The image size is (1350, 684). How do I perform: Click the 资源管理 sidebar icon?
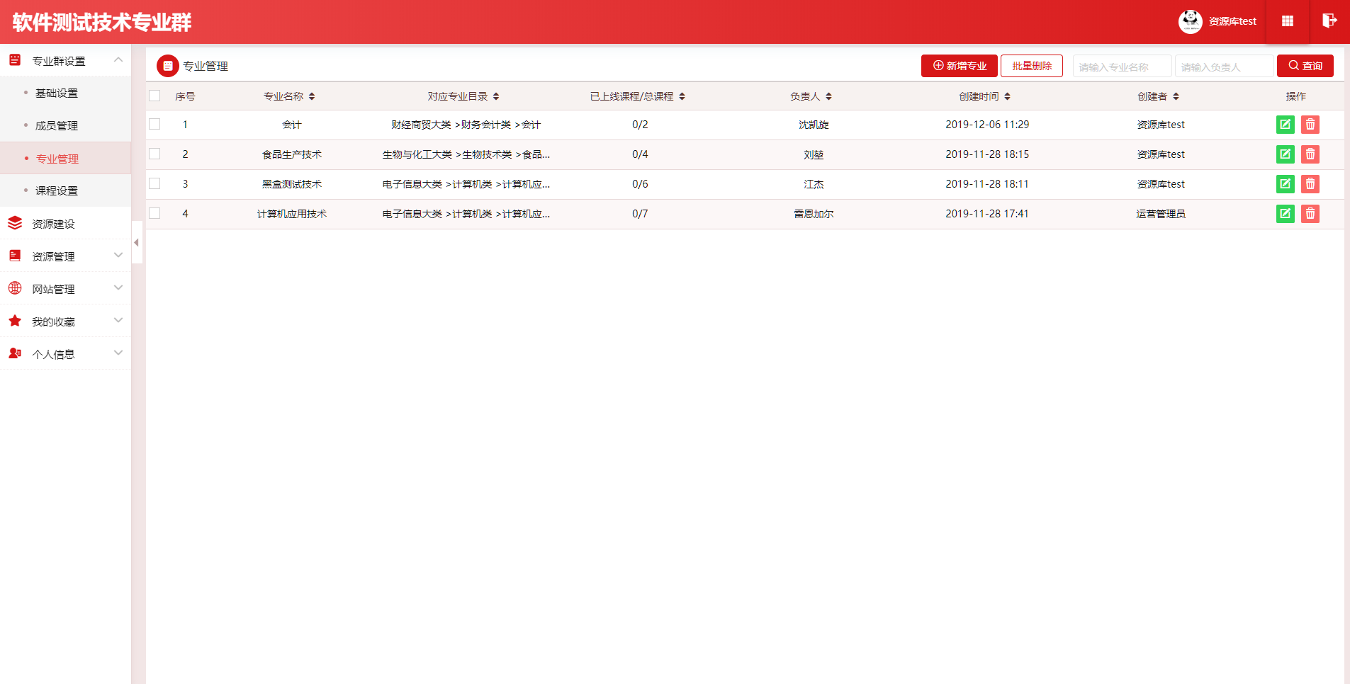pyautogui.click(x=15, y=256)
